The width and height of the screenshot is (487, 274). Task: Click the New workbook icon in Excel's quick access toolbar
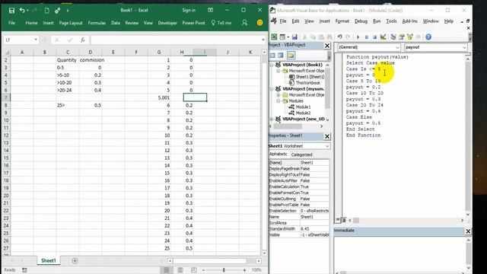click(46, 11)
